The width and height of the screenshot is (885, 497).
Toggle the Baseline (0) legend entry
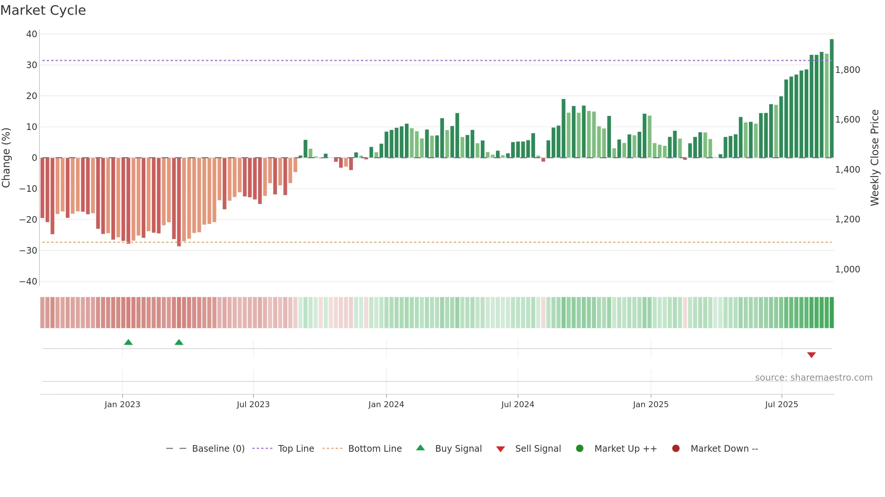(205, 448)
